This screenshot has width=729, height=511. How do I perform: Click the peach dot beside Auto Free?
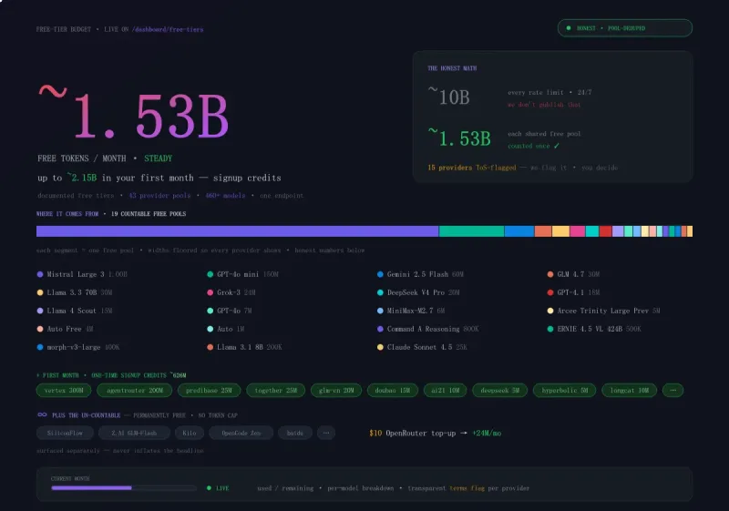pyautogui.click(x=40, y=329)
